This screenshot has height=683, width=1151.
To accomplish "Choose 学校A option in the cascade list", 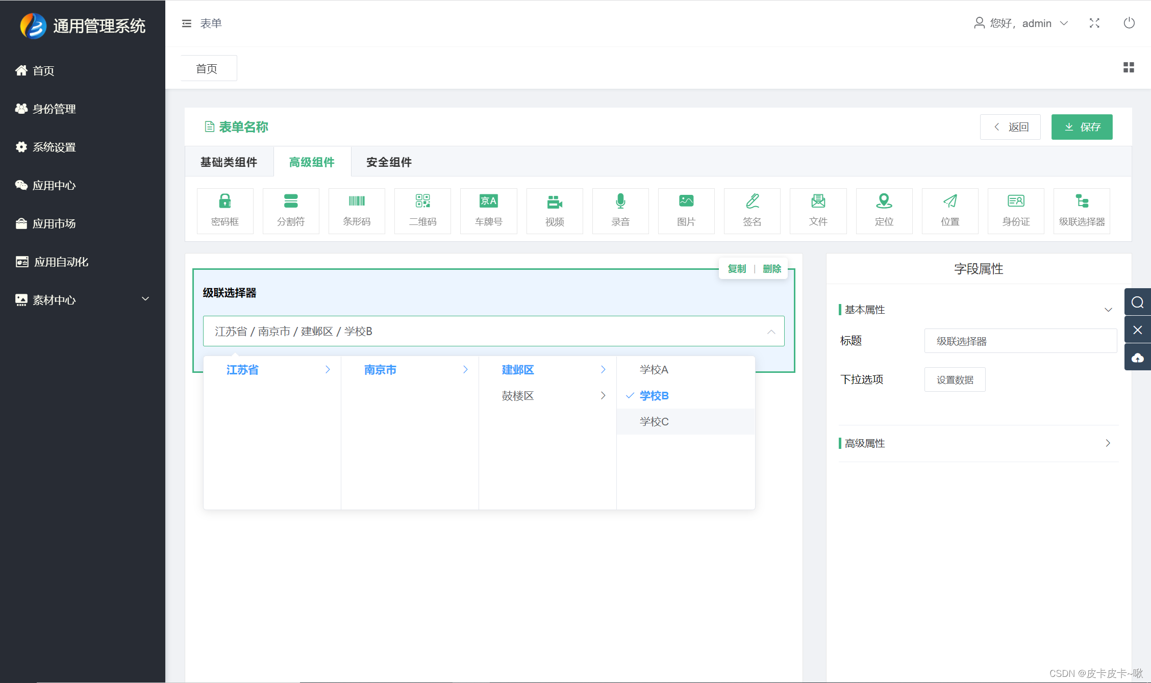I will [x=654, y=370].
